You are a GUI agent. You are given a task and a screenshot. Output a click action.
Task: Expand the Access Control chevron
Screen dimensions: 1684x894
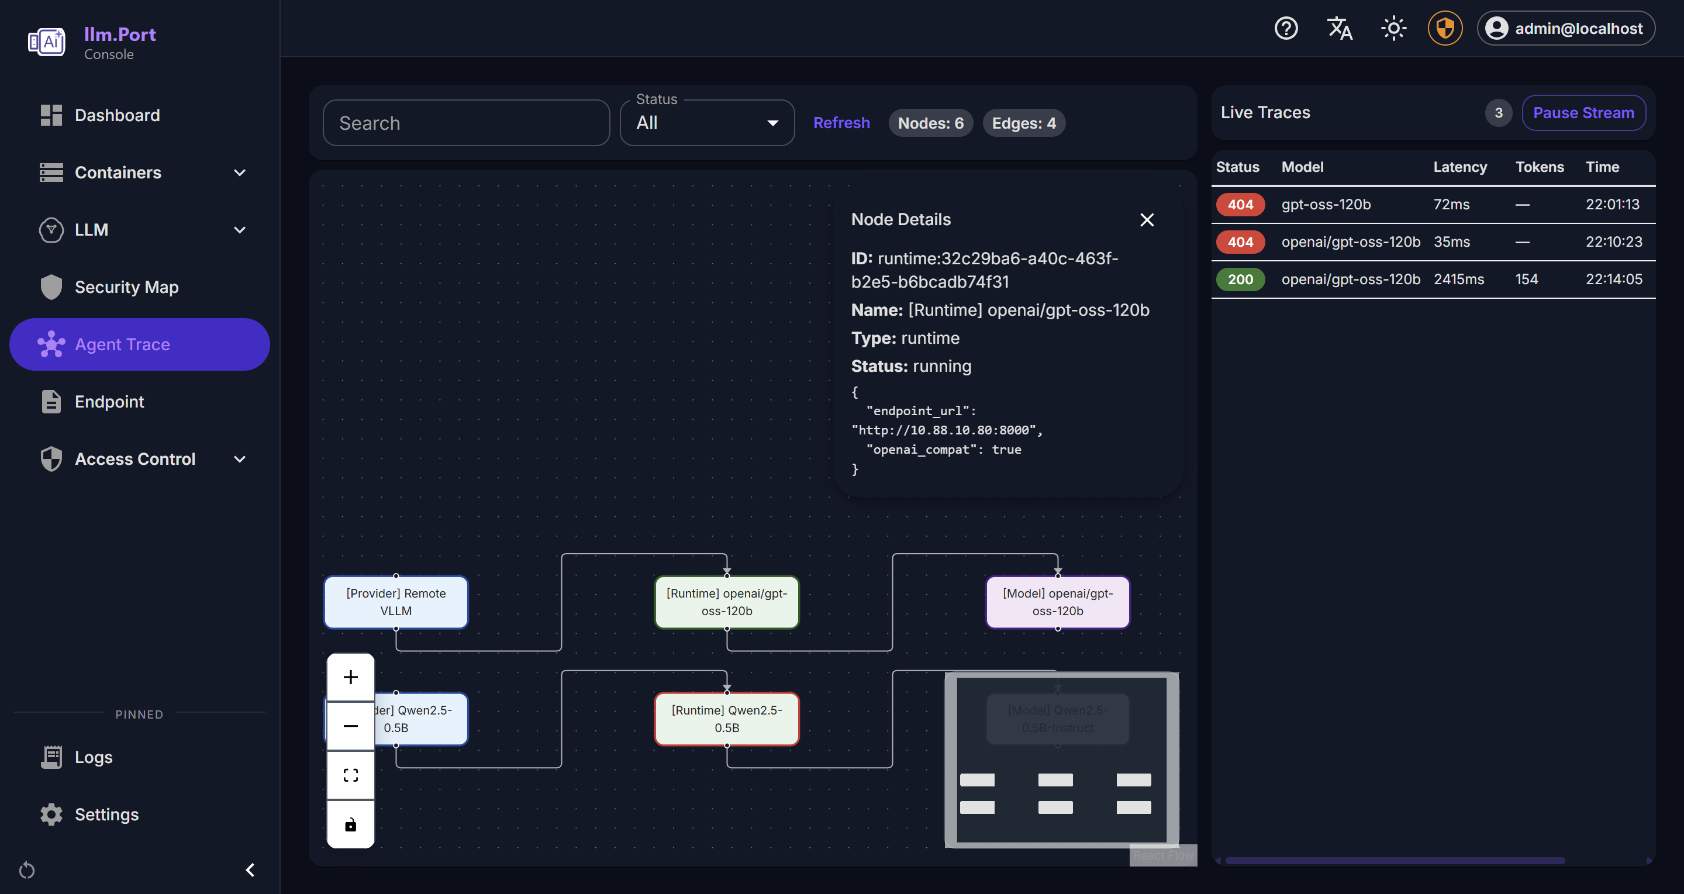coord(239,459)
